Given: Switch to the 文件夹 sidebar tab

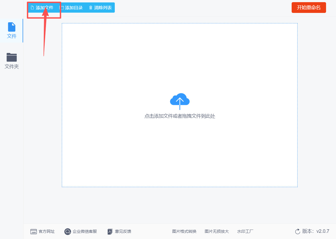Looking at the screenshot, I should point(12,61).
